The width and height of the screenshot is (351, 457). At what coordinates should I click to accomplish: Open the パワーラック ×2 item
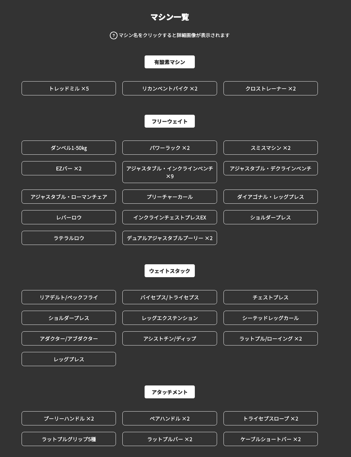click(x=169, y=148)
